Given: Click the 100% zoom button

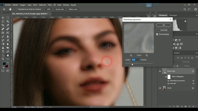Looking at the screenshot, I should [49, 9].
